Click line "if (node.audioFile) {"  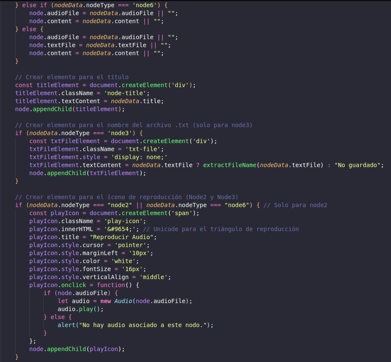80,293
